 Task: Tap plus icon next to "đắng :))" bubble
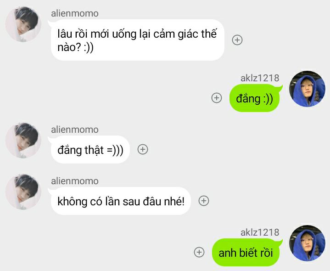coord(217,98)
